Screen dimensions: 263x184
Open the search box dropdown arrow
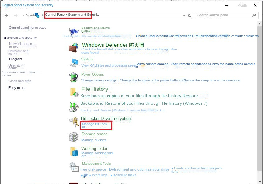(253, 15)
